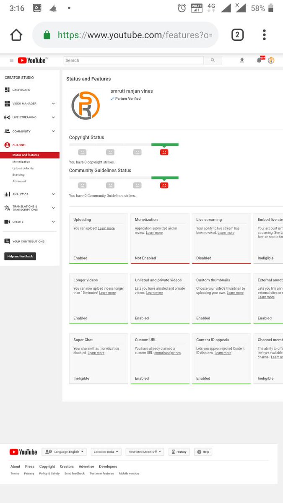Click Learn more in Live streaming card
The height and width of the screenshot is (503, 283).
(226, 233)
